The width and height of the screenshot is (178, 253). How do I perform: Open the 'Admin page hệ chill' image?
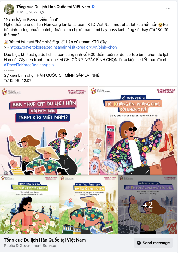(x=29, y=204)
